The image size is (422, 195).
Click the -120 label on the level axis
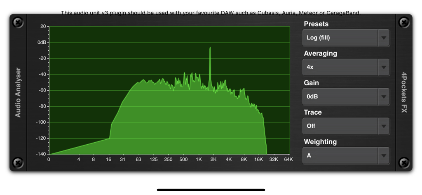click(x=41, y=139)
